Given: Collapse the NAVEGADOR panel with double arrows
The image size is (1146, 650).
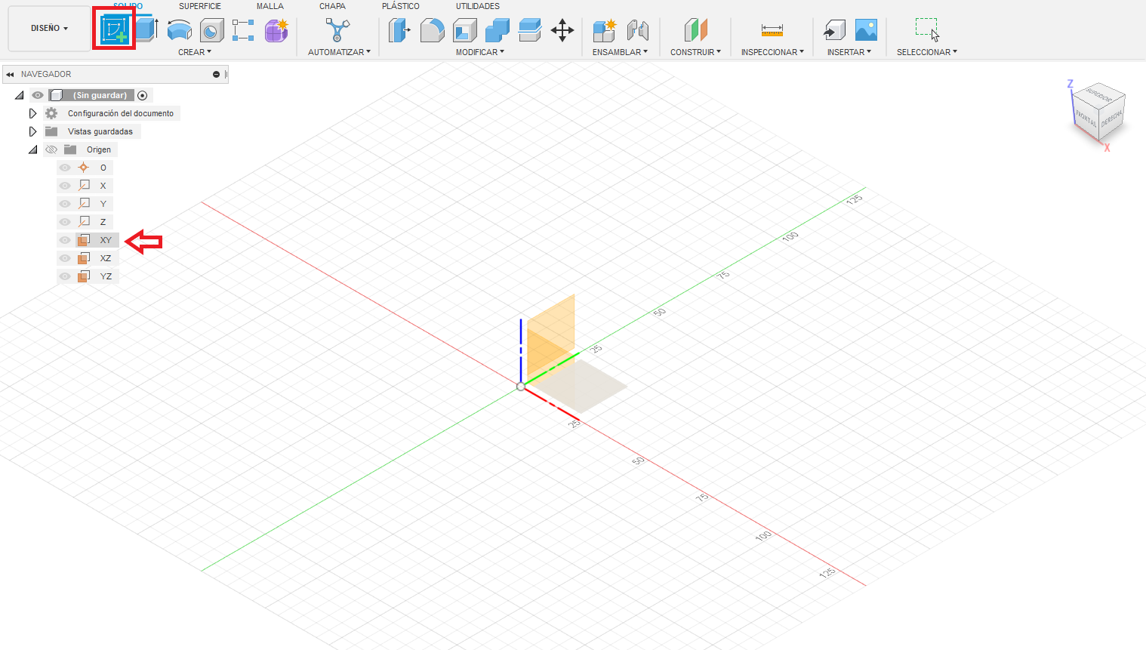Looking at the screenshot, I should point(10,74).
